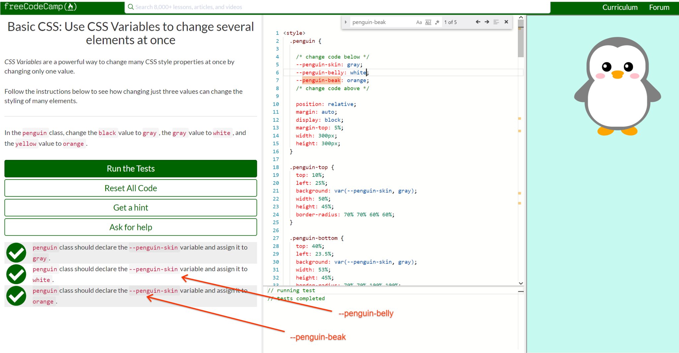The height and width of the screenshot is (353, 679).
Task: Click the scroll-up arrow on the editor scrollbar
Action: point(521,17)
